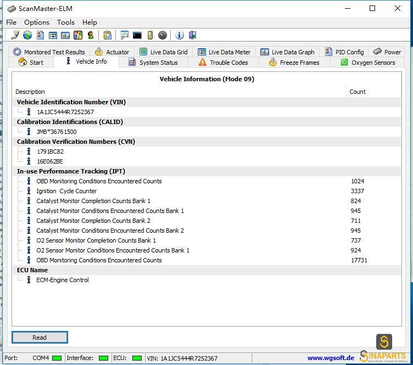
Task: Click info icon beside ECM-Engine Control
Action: [29, 280]
